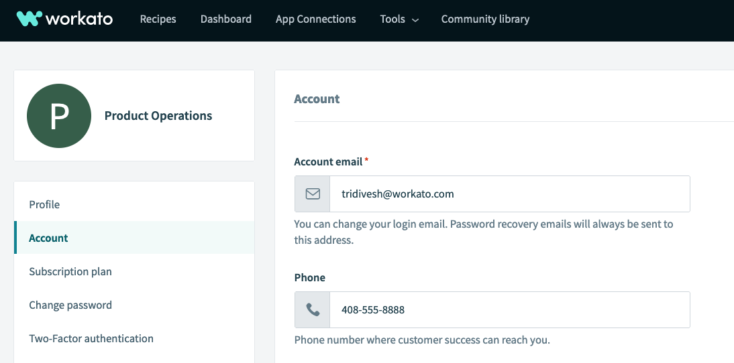Click into the Phone number field
Image resolution: width=734 pixels, height=363 pixels.
coord(510,309)
